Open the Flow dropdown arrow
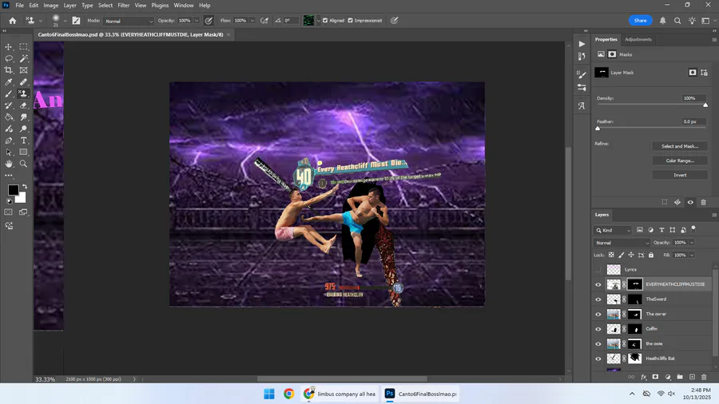This screenshot has width=719, height=404. pos(252,21)
